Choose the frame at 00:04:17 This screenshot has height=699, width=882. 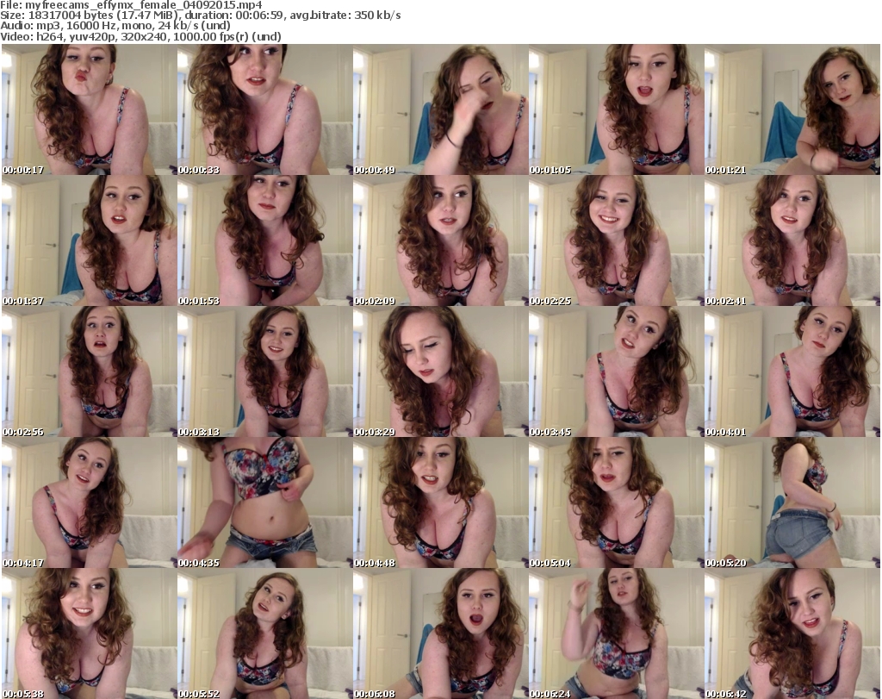pyautogui.click(x=90, y=502)
